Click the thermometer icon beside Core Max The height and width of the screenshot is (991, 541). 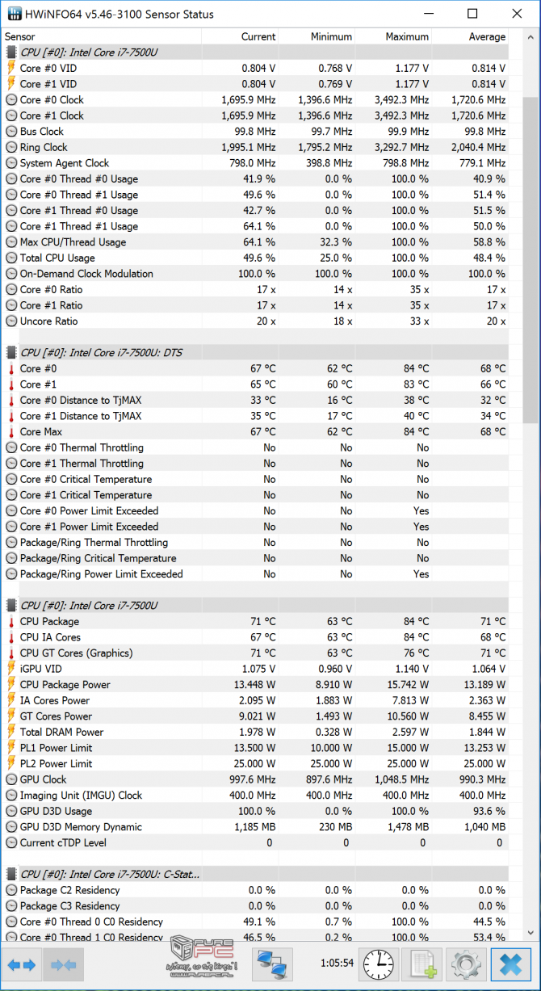click(x=11, y=431)
